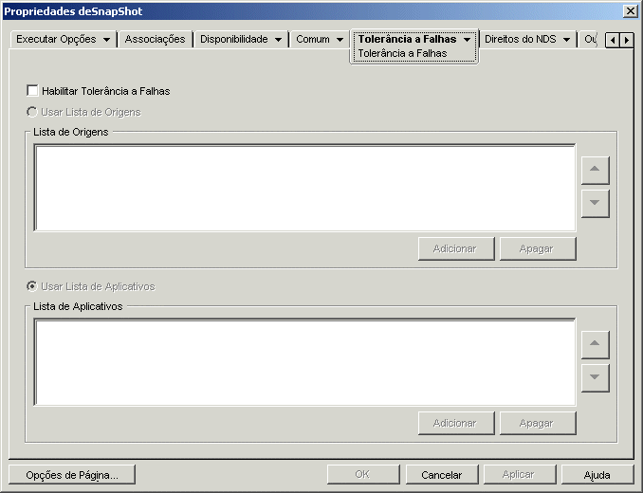Move item up in Lista de Aplicativos
643x493 pixels.
click(x=595, y=344)
